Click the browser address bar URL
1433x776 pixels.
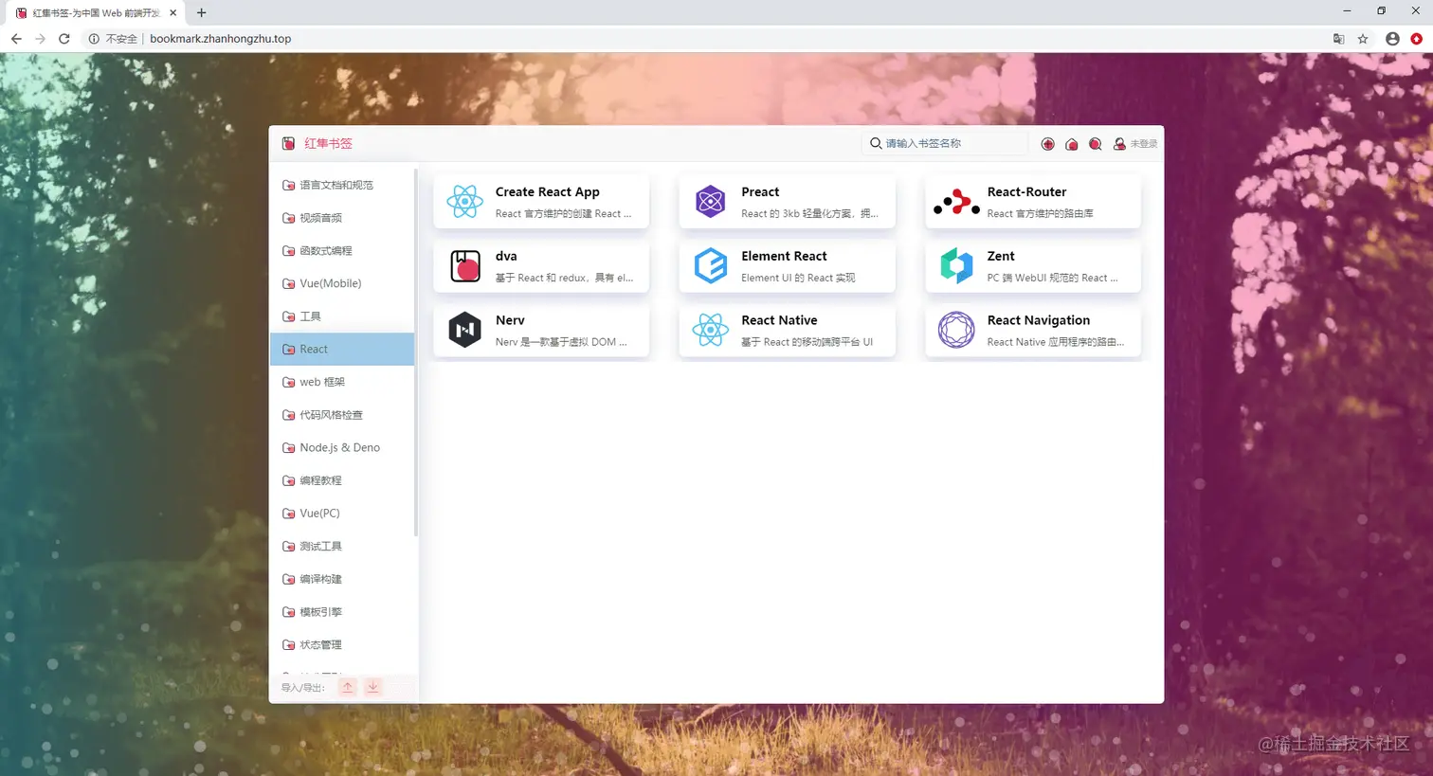click(x=220, y=39)
